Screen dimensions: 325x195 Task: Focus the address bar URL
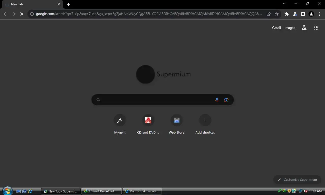pyautogui.click(x=149, y=14)
